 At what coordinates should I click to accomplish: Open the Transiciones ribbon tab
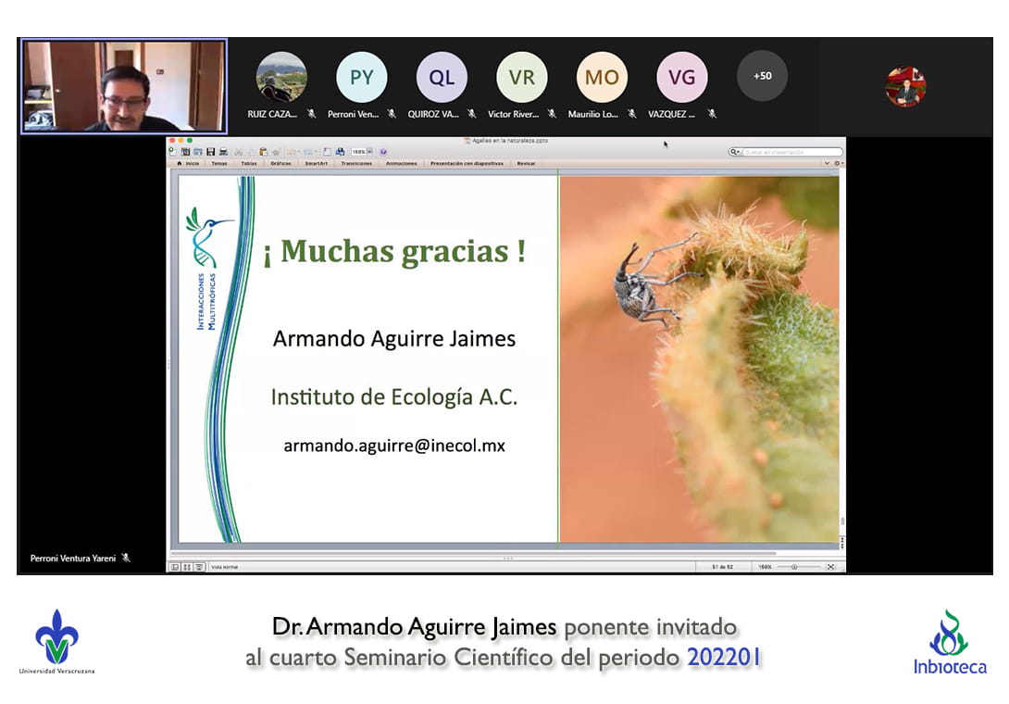point(355,163)
